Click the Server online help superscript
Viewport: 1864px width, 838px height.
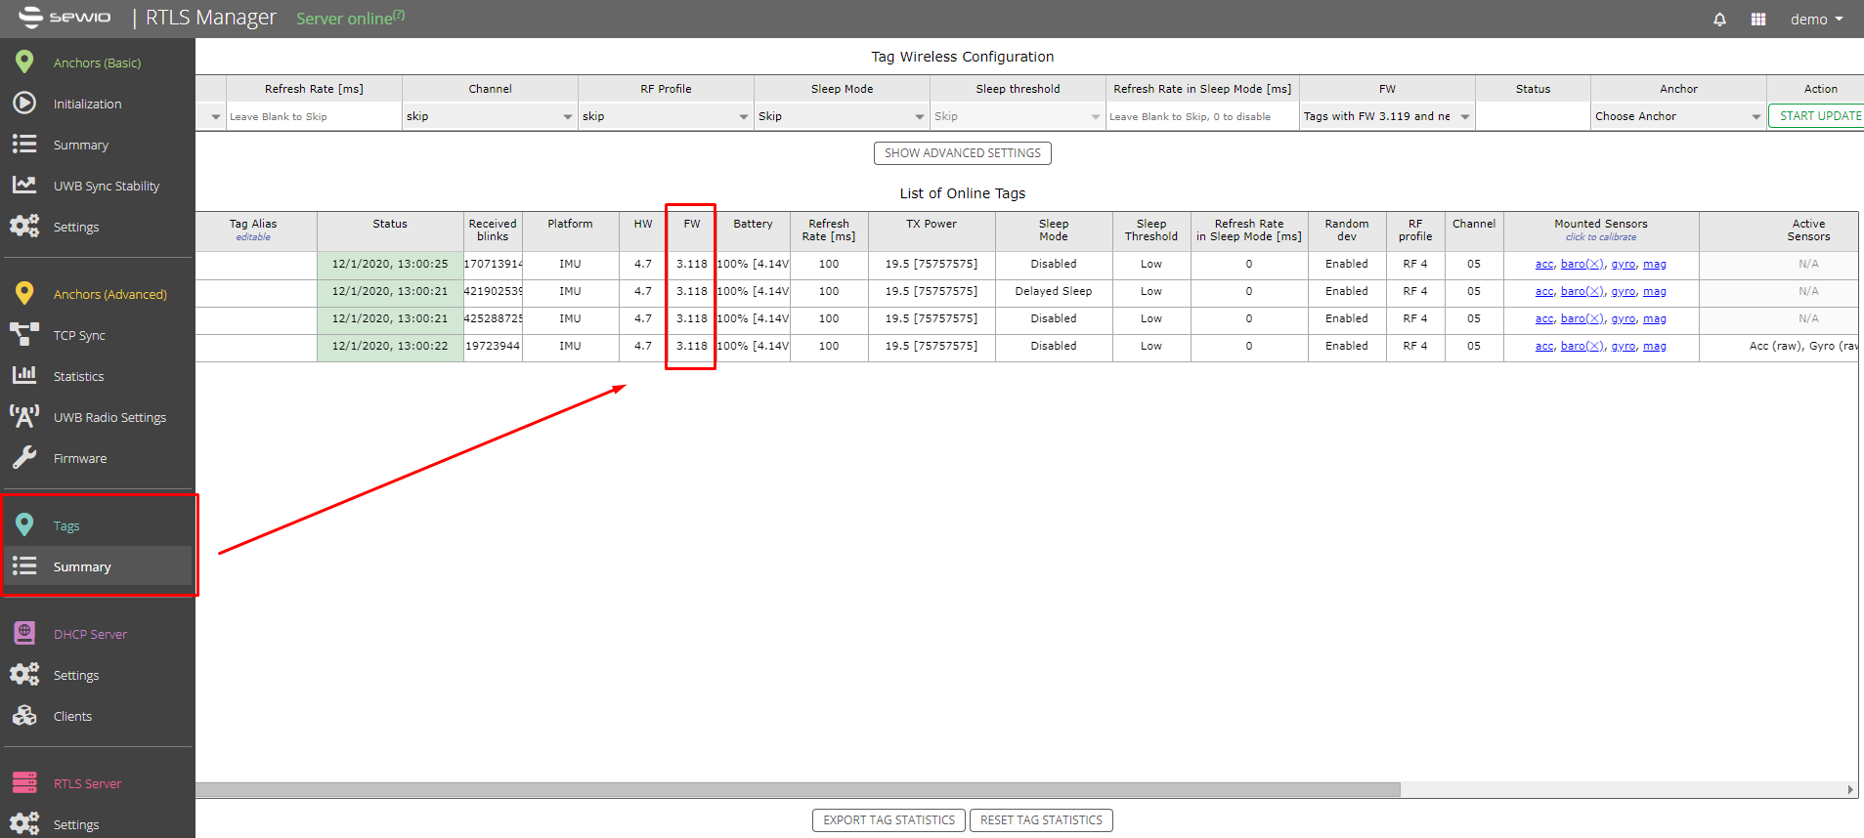pyautogui.click(x=399, y=14)
